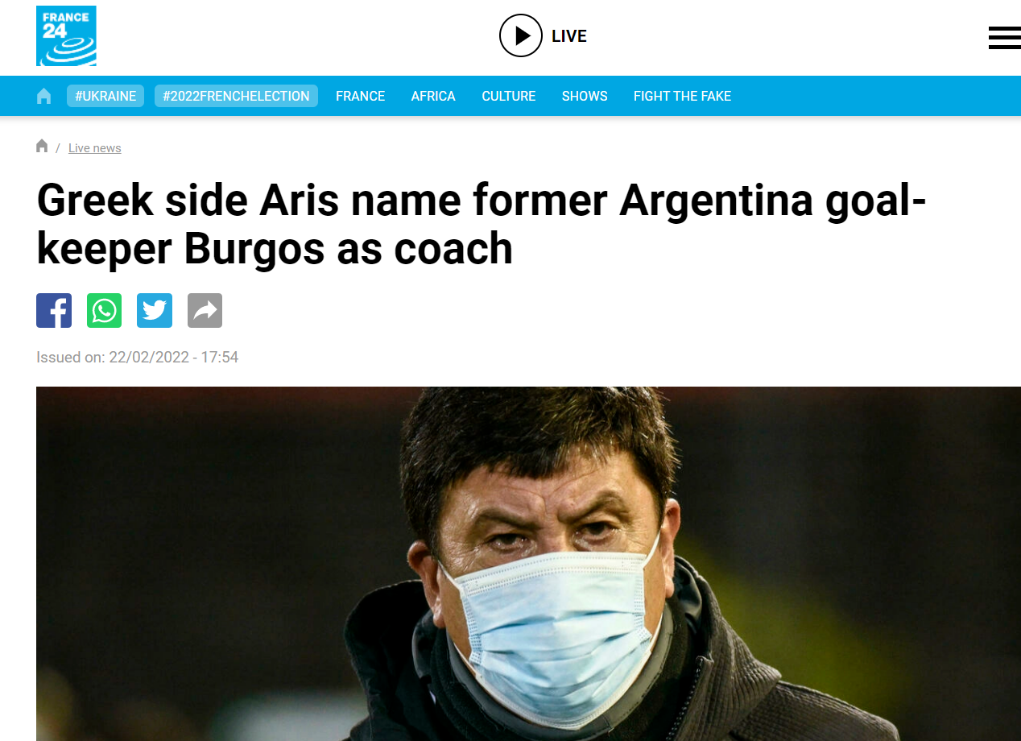
Task: Select the #UKRAINE tag
Action: tap(105, 96)
